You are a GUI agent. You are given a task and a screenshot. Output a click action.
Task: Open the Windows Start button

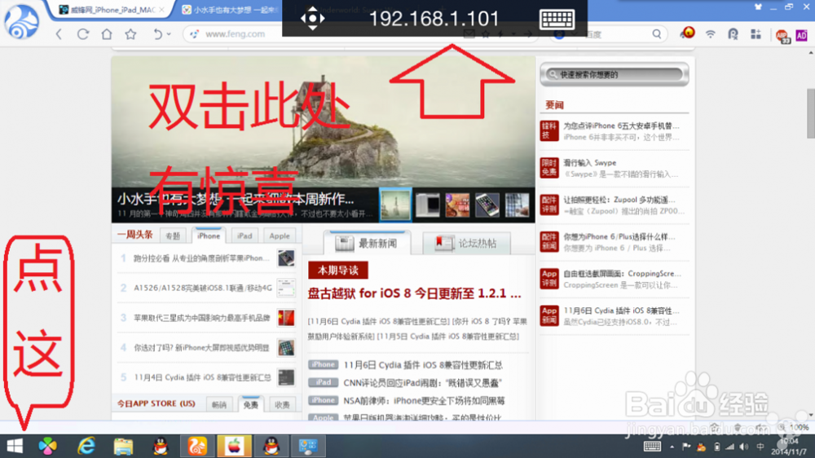coord(15,446)
